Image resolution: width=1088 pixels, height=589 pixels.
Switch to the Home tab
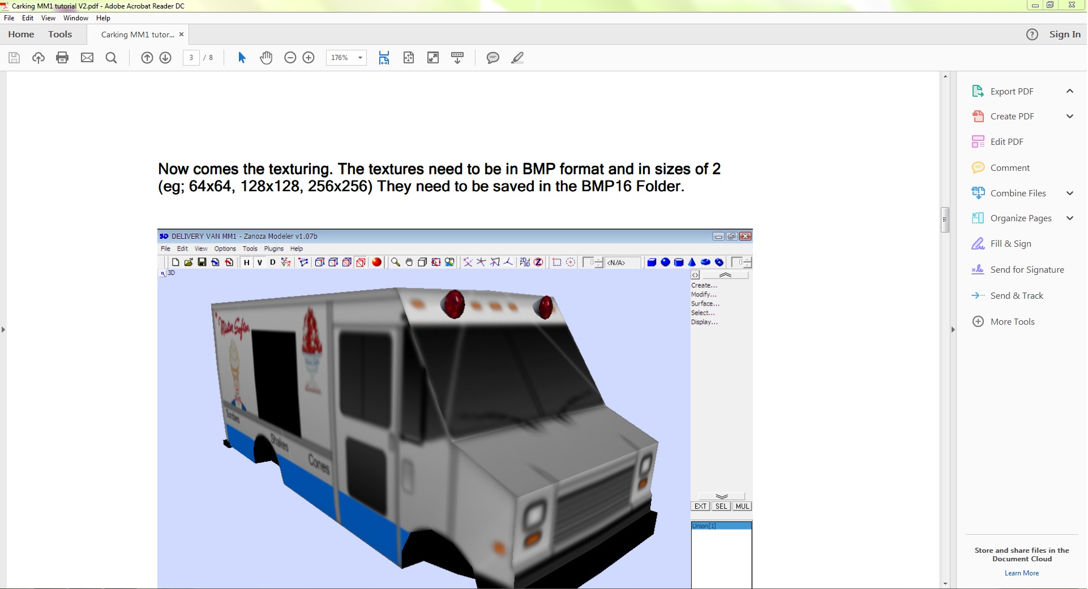point(21,35)
